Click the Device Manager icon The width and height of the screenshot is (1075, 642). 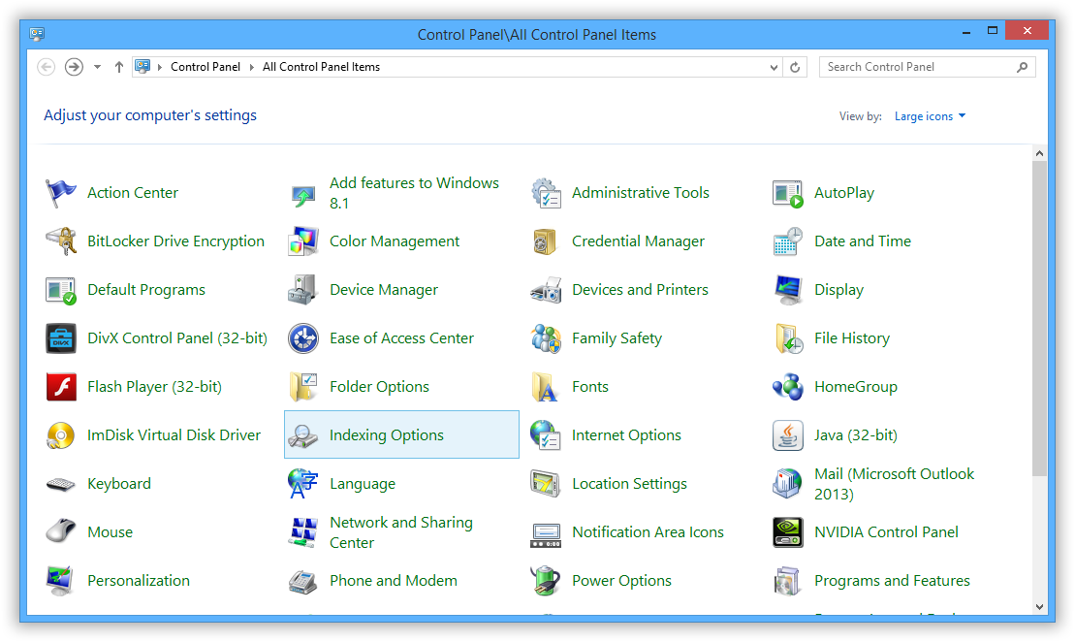(x=302, y=290)
